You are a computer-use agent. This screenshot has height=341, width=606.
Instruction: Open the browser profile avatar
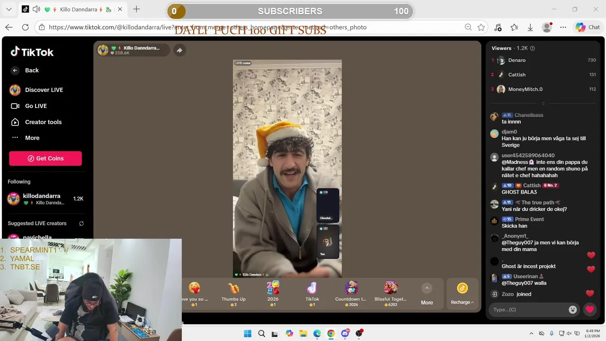(x=547, y=27)
